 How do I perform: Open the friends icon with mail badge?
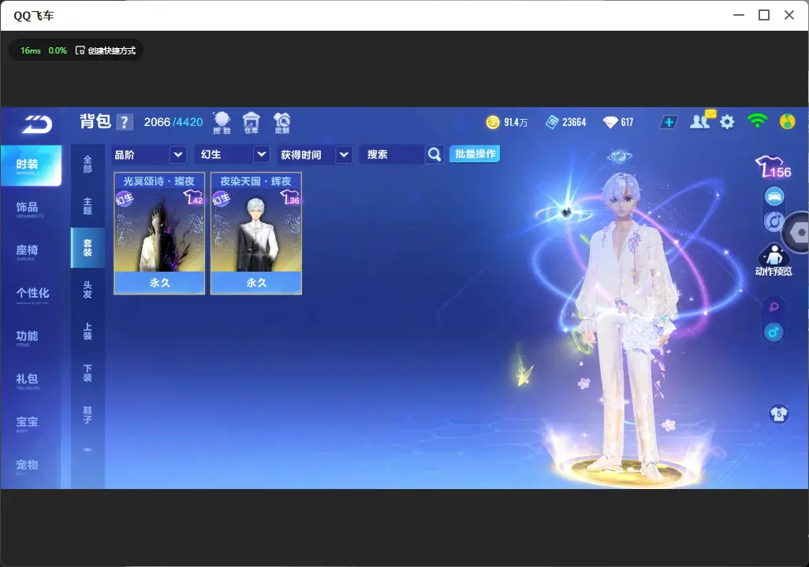click(702, 120)
